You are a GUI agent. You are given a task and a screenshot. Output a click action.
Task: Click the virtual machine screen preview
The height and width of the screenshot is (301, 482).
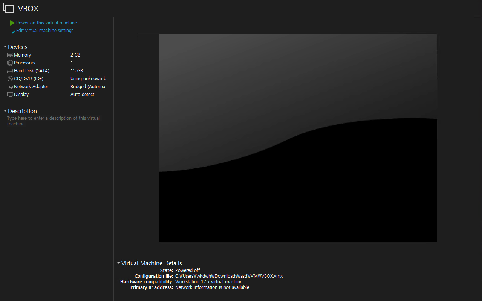coord(298,138)
